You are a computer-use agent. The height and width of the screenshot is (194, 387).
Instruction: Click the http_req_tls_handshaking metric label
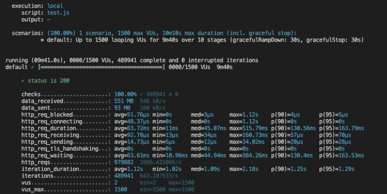[60, 149]
